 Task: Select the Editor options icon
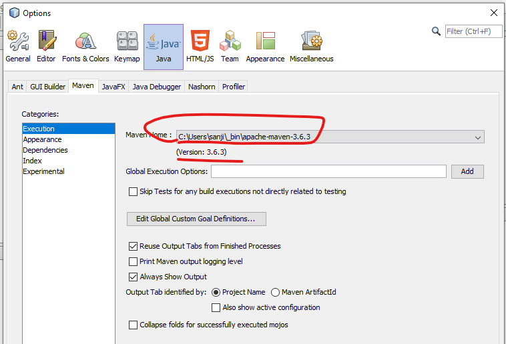click(46, 46)
